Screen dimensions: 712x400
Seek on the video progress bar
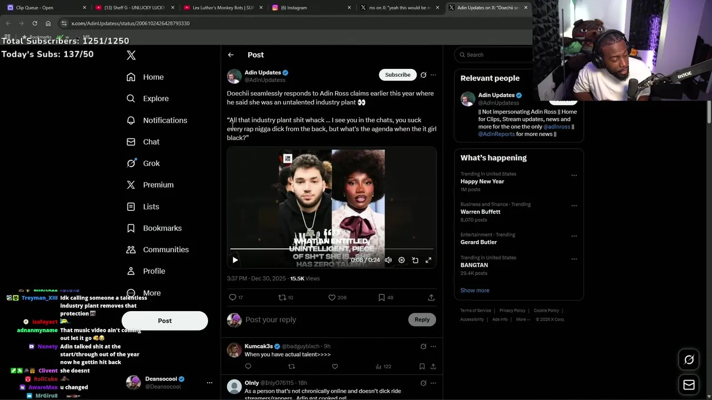click(332, 249)
